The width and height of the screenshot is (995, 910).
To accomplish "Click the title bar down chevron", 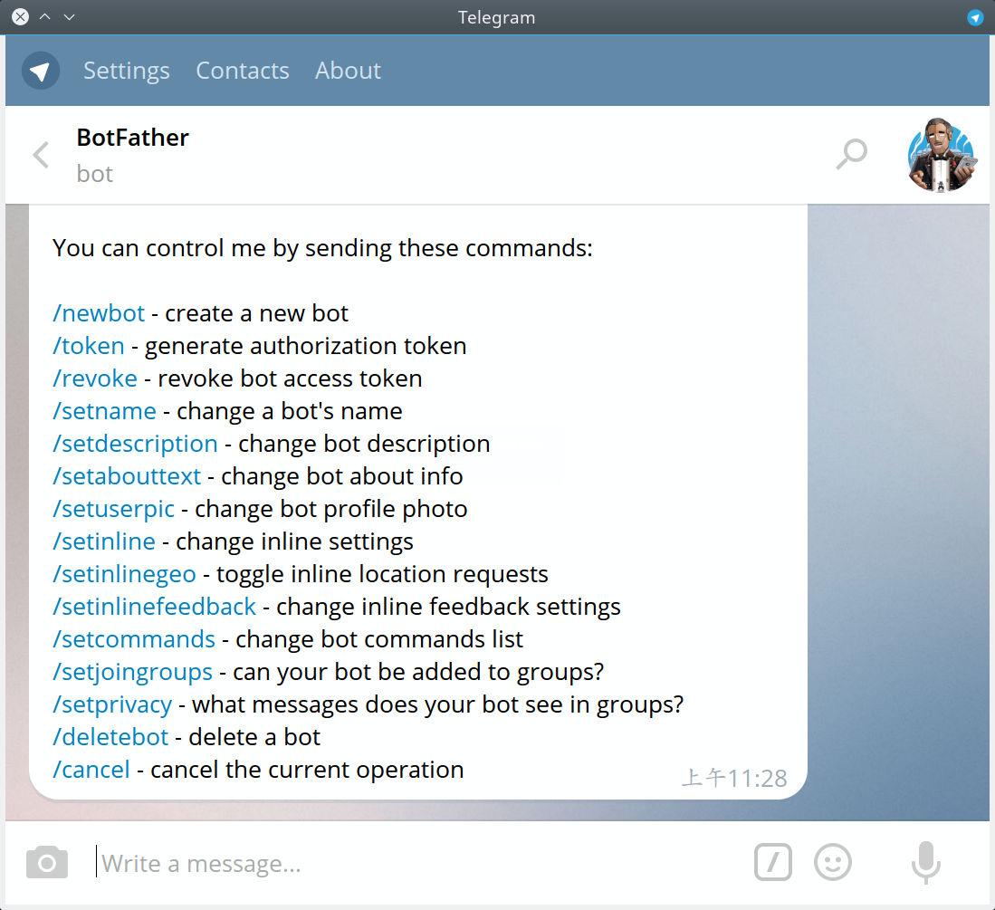I will (69, 17).
